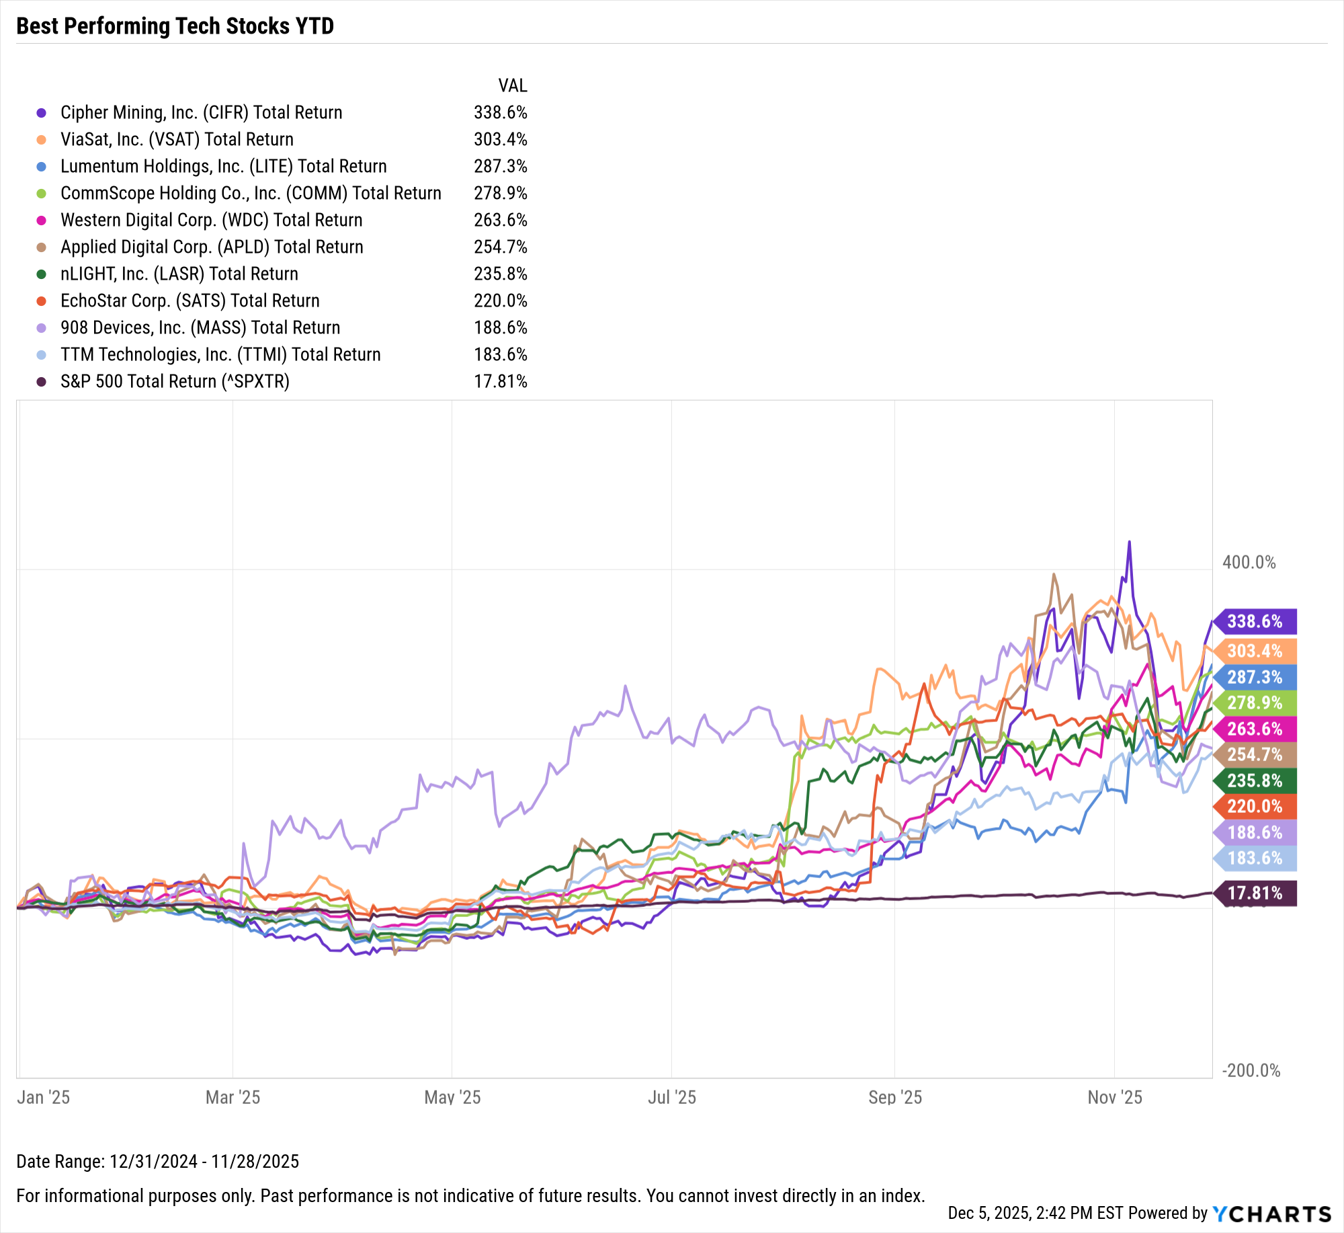
Task: Click the YCharts logo
Action: (1271, 1214)
